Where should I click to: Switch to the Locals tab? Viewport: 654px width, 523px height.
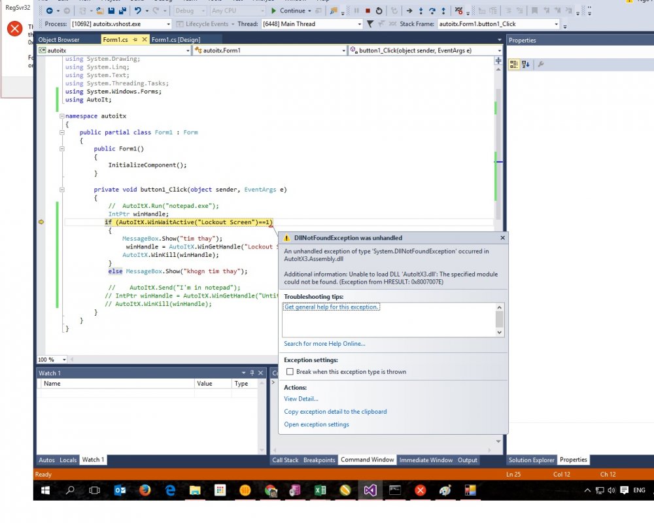[68, 460]
